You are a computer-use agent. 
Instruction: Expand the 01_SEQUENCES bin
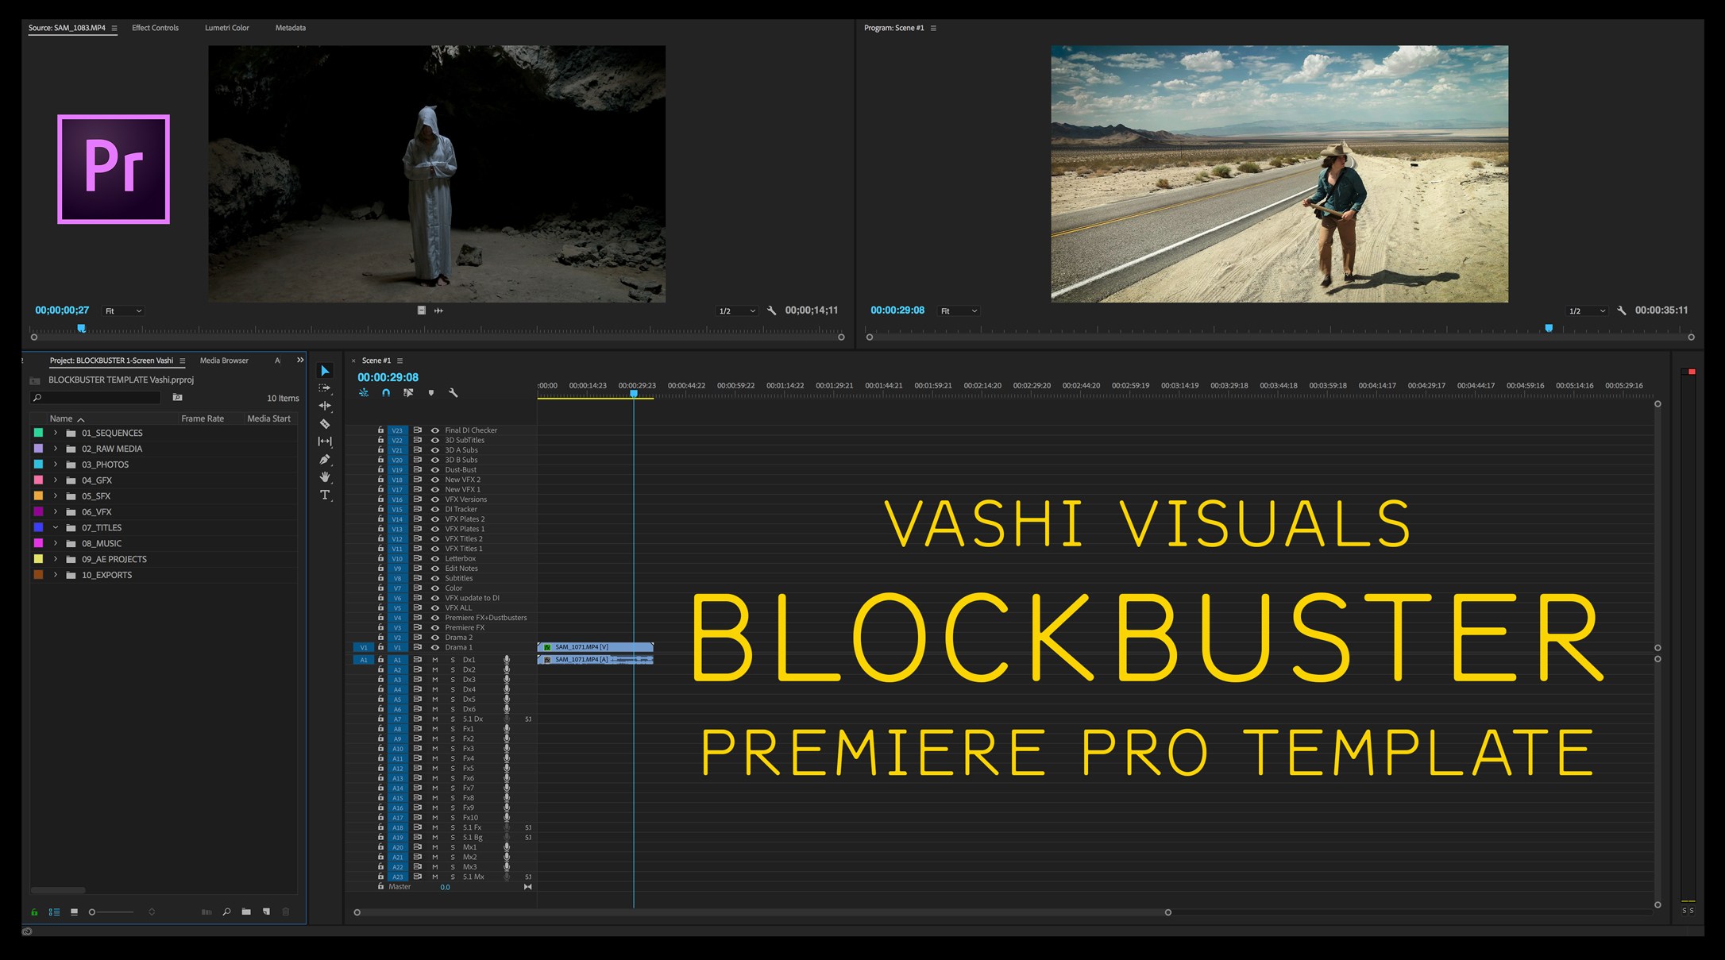(56, 433)
